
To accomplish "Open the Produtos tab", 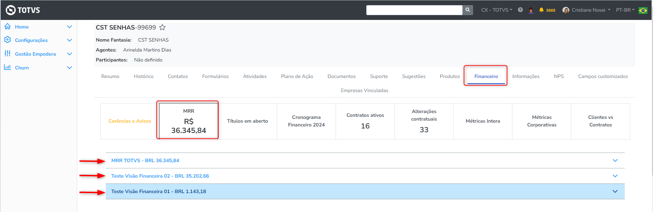I will click(x=450, y=76).
